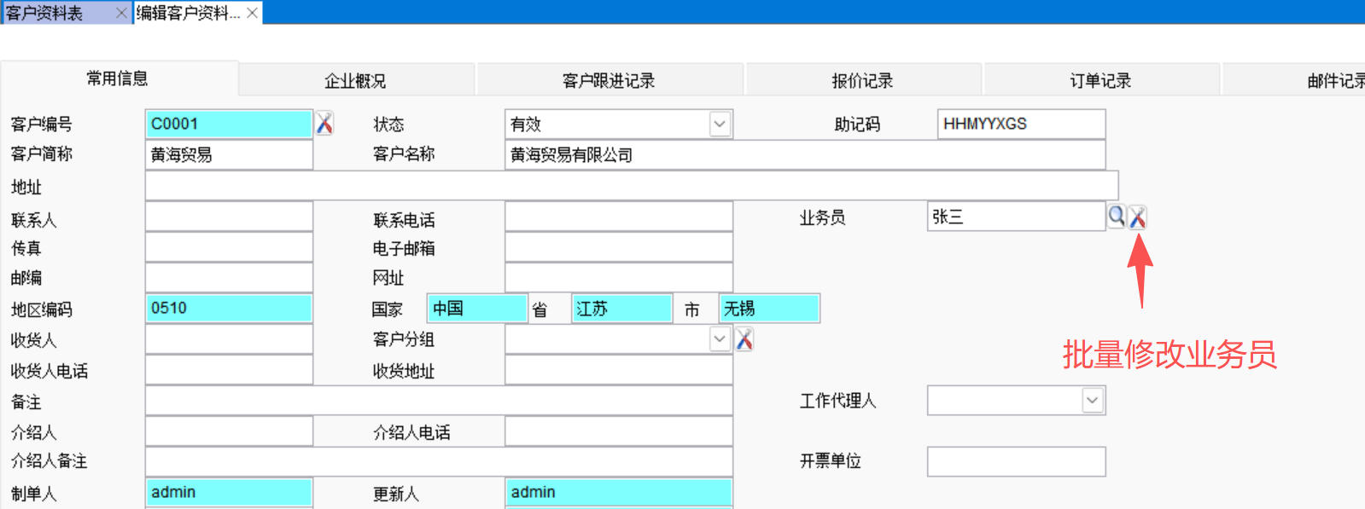The height and width of the screenshot is (509, 1365).
Task: Switch to the 客户资料表 document tab
Action: coord(51,13)
